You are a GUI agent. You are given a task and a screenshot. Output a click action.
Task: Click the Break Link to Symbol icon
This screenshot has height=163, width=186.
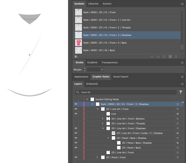click(158, 57)
